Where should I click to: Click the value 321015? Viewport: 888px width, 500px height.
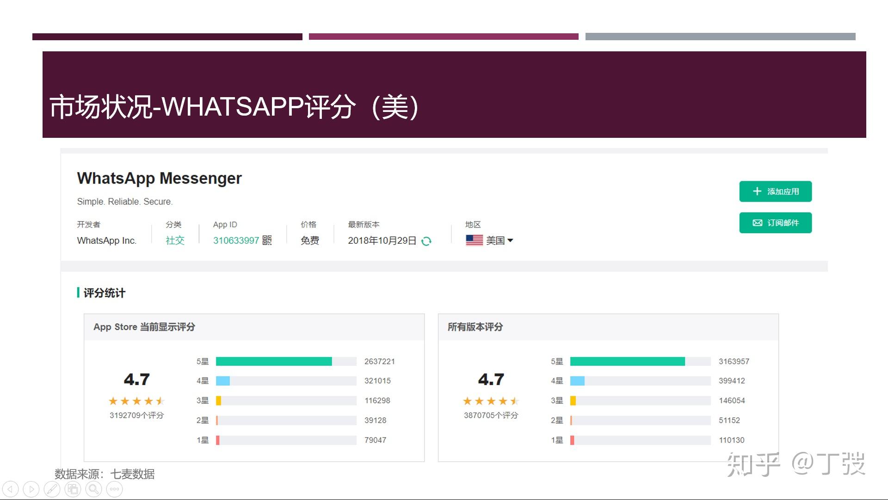click(377, 381)
